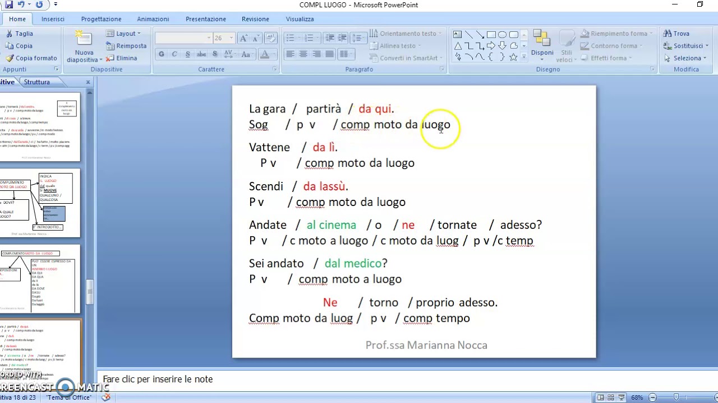Image resolution: width=718 pixels, height=403 pixels.
Task: Decrease list indent level
Action: (x=329, y=38)
